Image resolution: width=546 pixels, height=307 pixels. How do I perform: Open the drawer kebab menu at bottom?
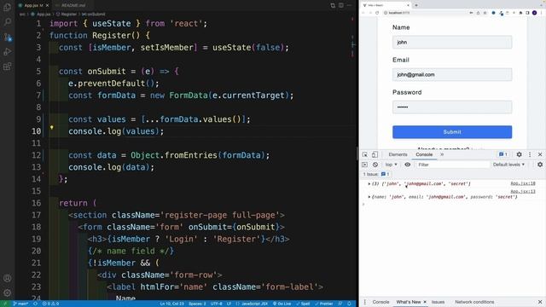364,302
